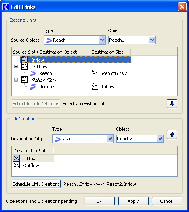189x212 pixels.
Task: Click the blue up arrow button
Action: click(172, 135)
